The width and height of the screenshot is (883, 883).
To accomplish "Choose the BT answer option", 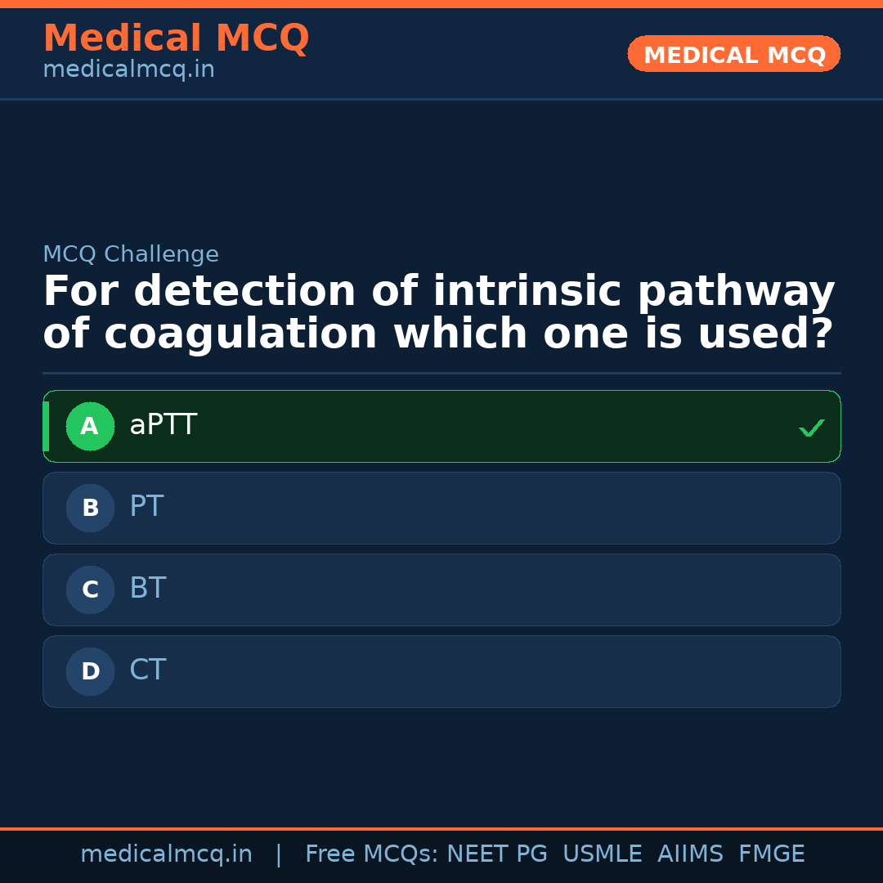I will tap(441, 589).
